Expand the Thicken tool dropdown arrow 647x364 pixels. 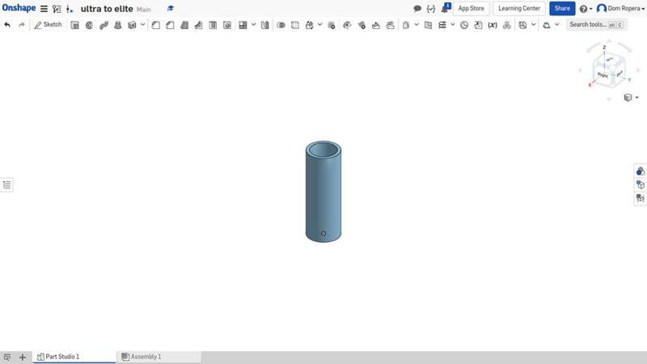(x=142, y=25)
